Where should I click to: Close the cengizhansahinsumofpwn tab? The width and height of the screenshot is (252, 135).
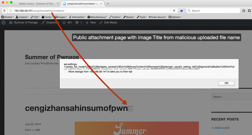point(101,3)
